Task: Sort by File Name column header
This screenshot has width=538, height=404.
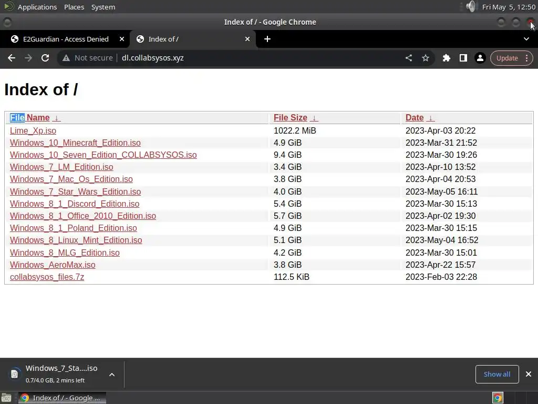Action: click(30, 118)
